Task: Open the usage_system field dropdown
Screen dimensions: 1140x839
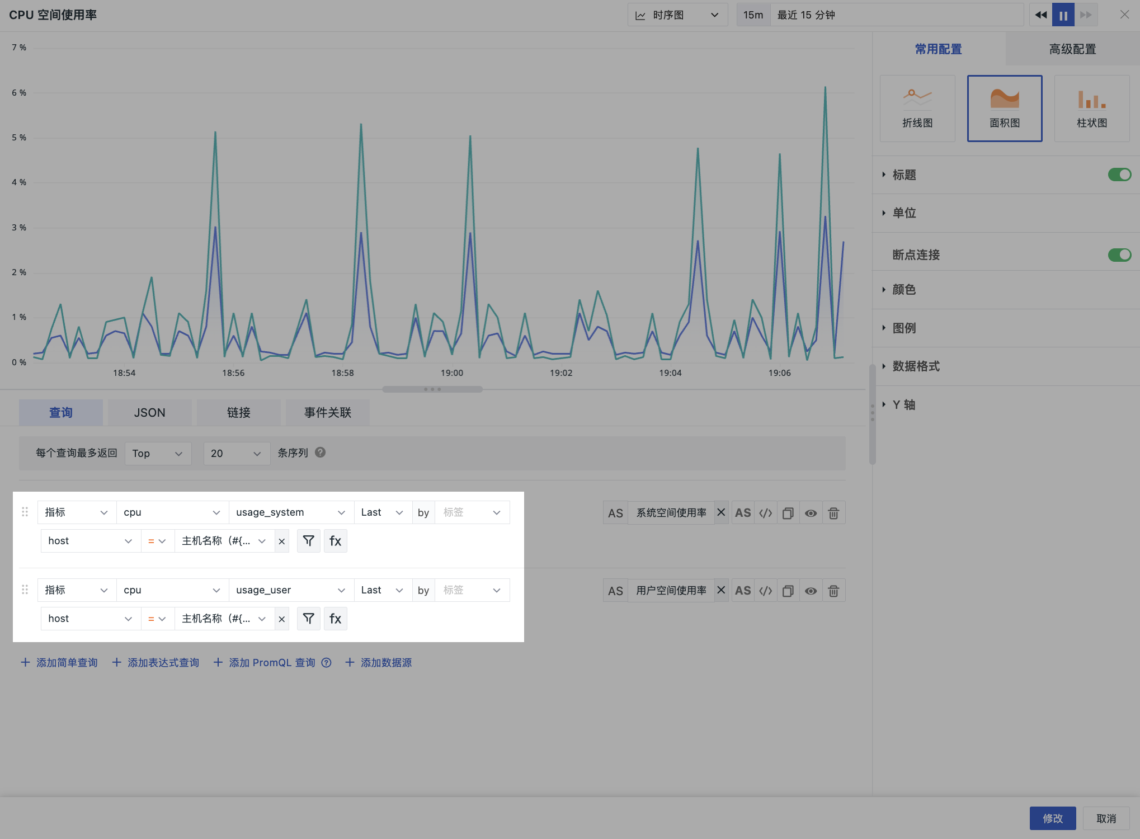Action: click(x=291, y=512)
